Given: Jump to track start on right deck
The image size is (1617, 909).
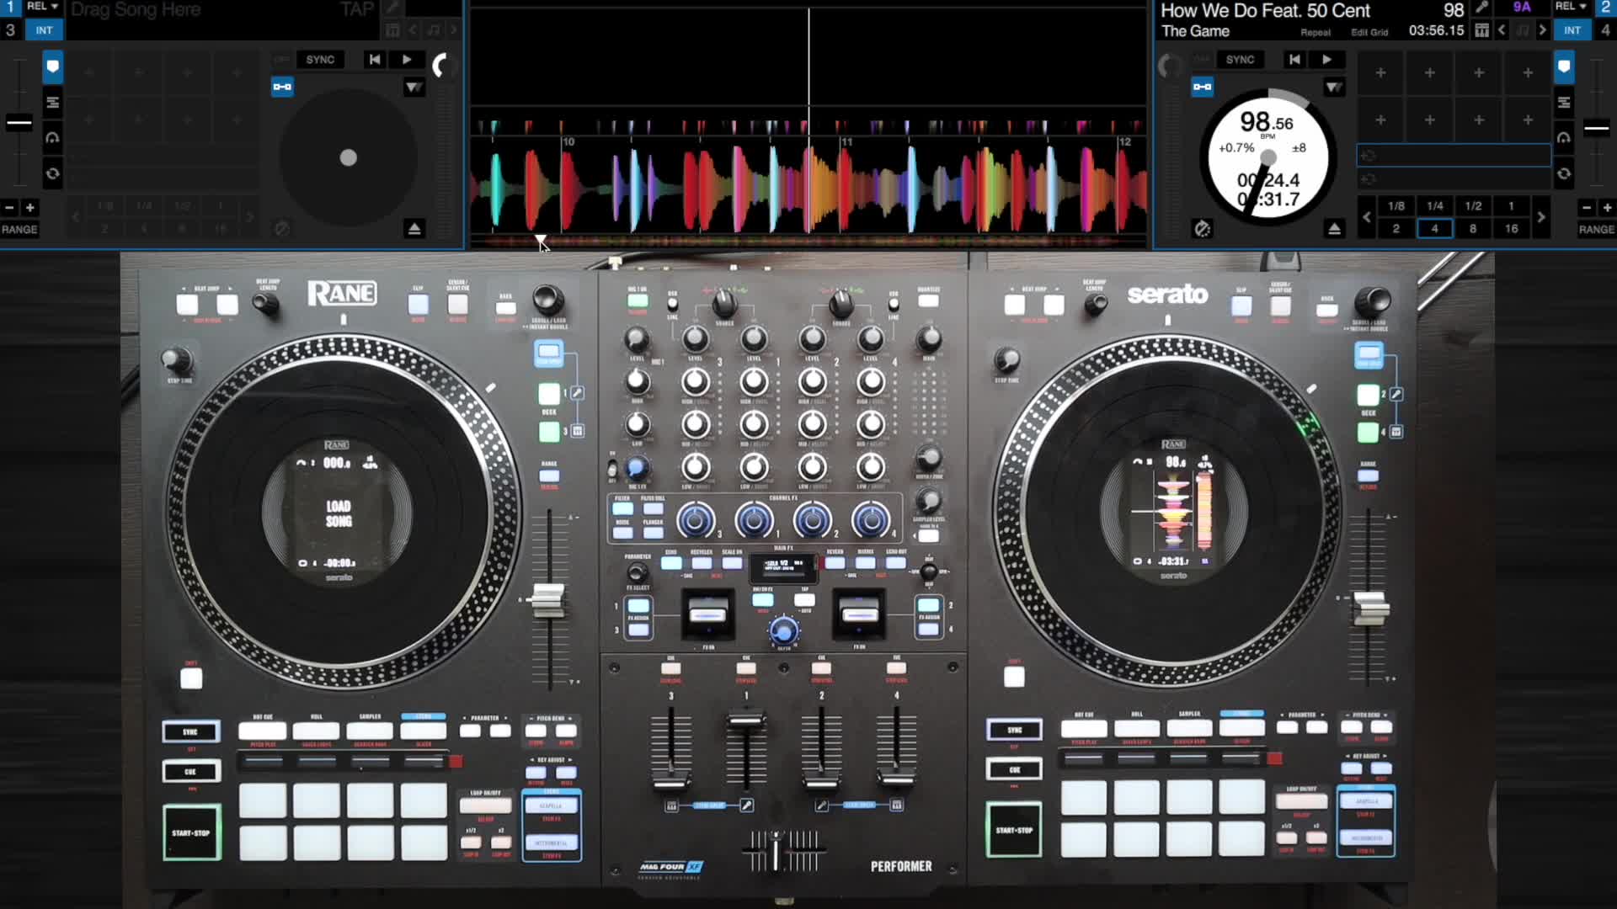Looking at the screenshot, I should pos(1294,60).
